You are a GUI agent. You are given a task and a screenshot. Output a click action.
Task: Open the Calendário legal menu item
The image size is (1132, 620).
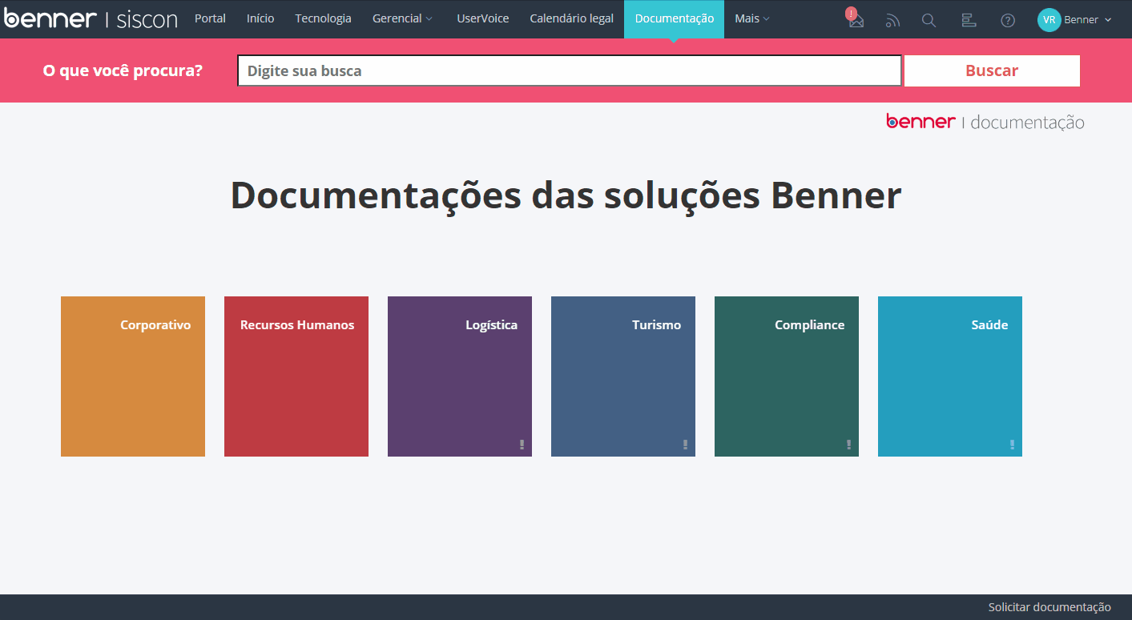coord(571,18)
